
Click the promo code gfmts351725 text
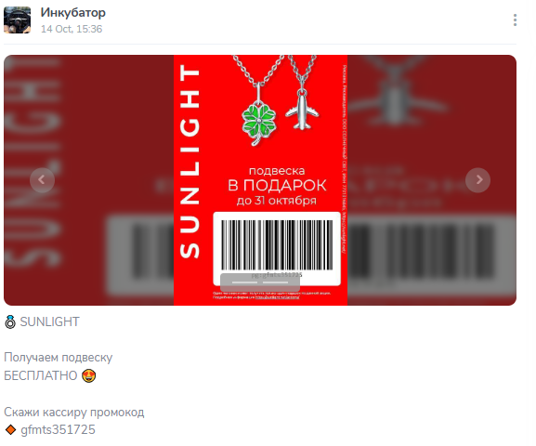point(59,430)
